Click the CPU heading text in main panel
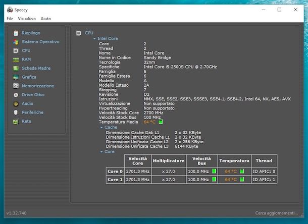Screen dimensions: 308x224 click(x=89, y=33)
